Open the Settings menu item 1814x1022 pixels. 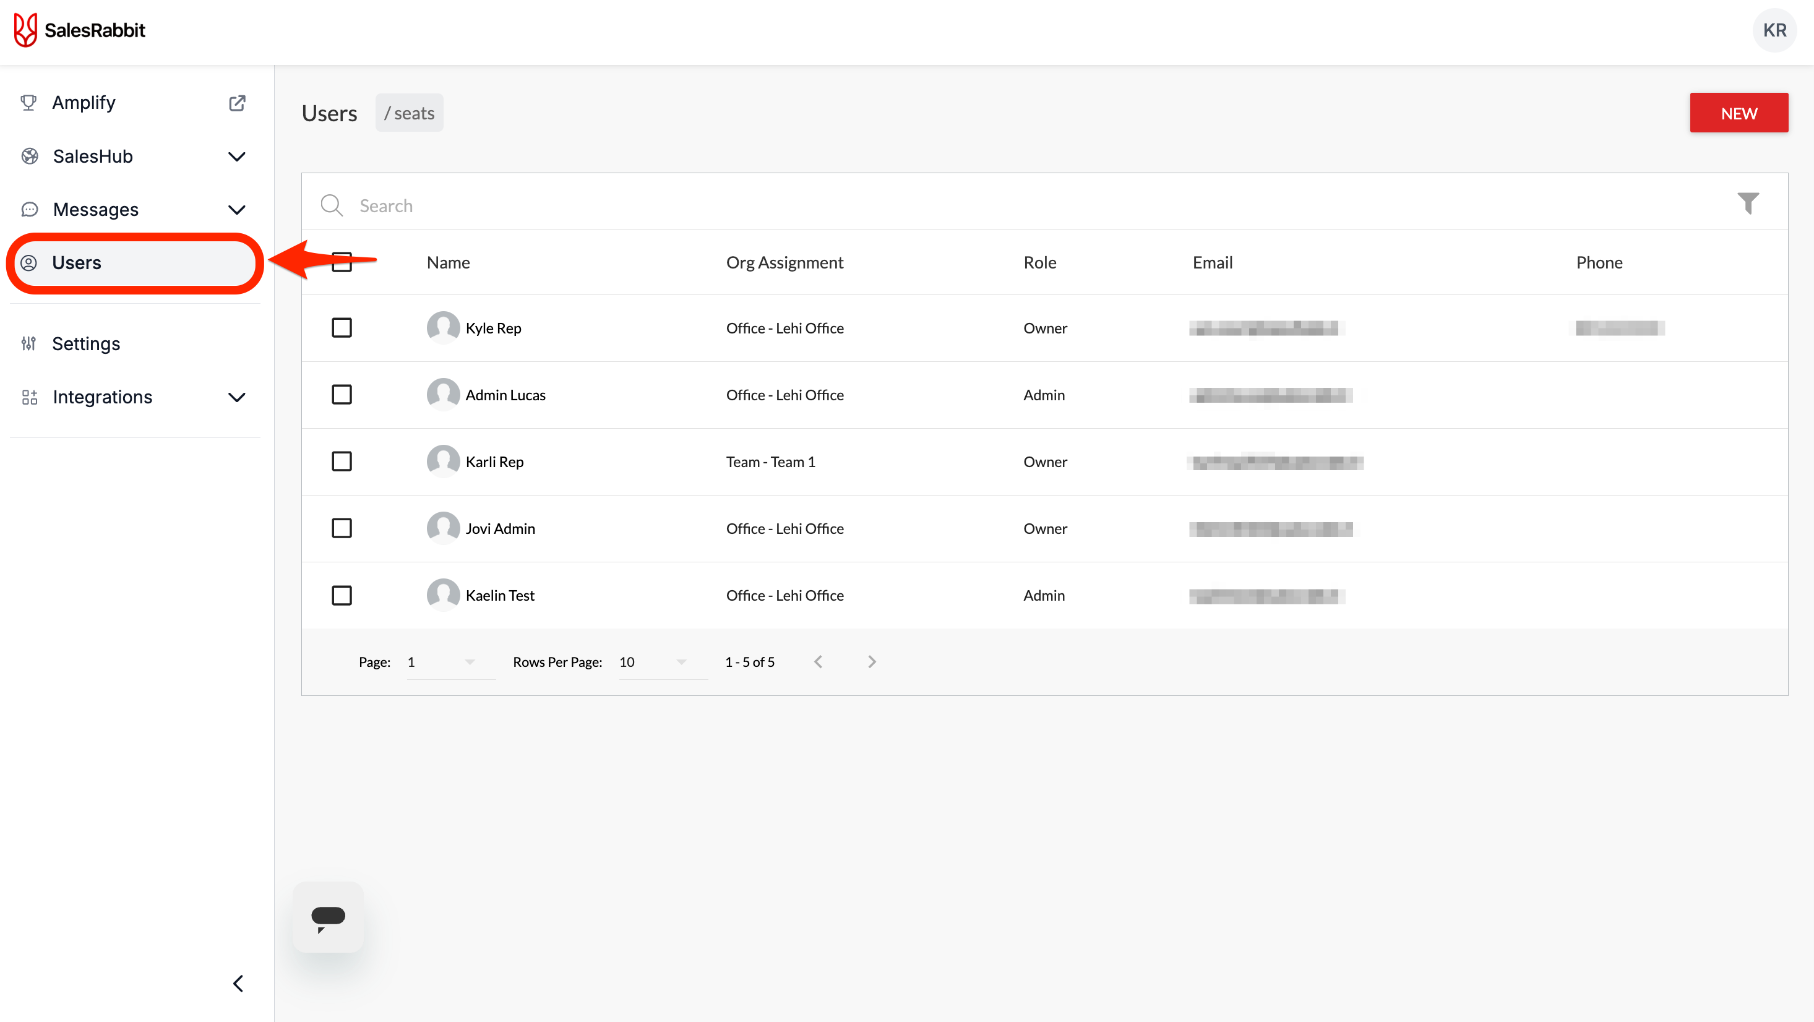tap(86, 344)
